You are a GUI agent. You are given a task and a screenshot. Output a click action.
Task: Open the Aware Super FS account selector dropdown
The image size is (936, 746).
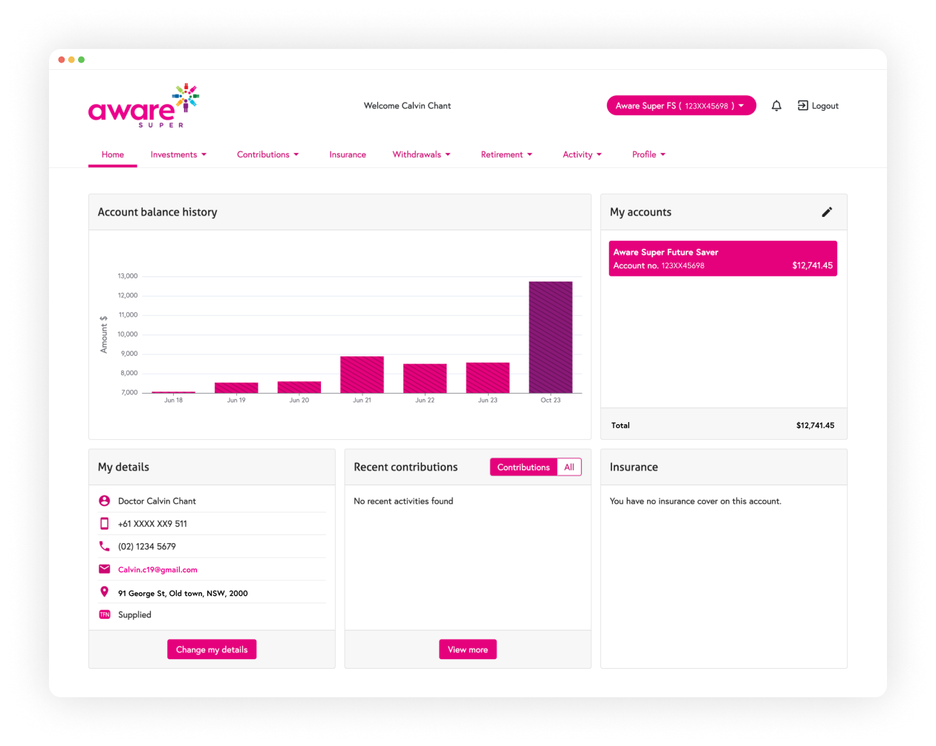pyautogui.click(x=681, y=106)
